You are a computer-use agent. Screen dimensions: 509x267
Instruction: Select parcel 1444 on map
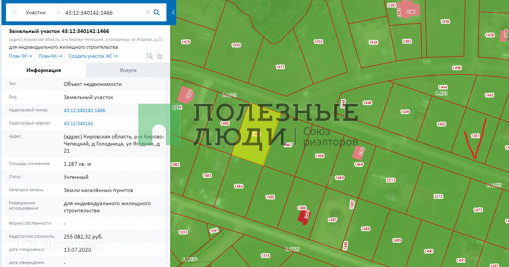point(443,87)
